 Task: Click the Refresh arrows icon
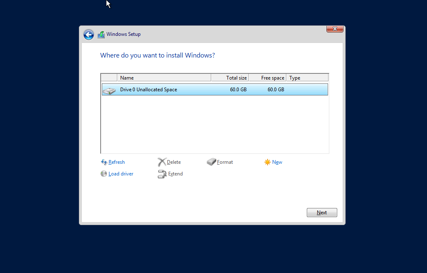point(104,162)
